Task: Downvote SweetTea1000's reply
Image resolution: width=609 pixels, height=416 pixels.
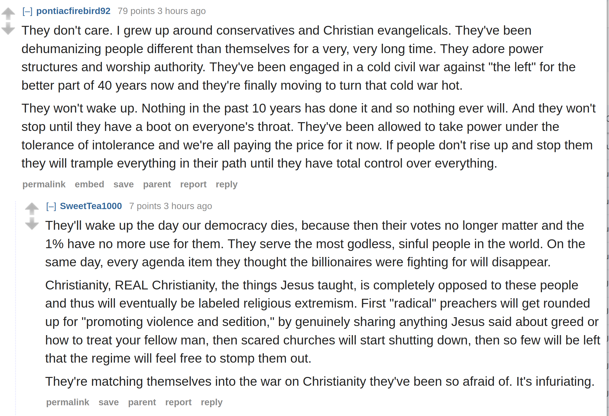Action: [x=32, y=223]
